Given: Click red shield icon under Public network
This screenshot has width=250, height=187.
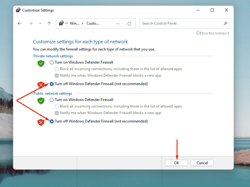Looking at the screenshot, I should coord(41,122).
